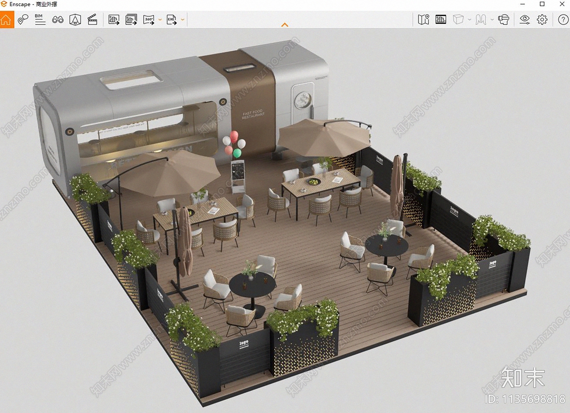Toggle the 3D cube rendering style icon
Viewport: 570px width, 413px height.
click(x=458, y=20)
